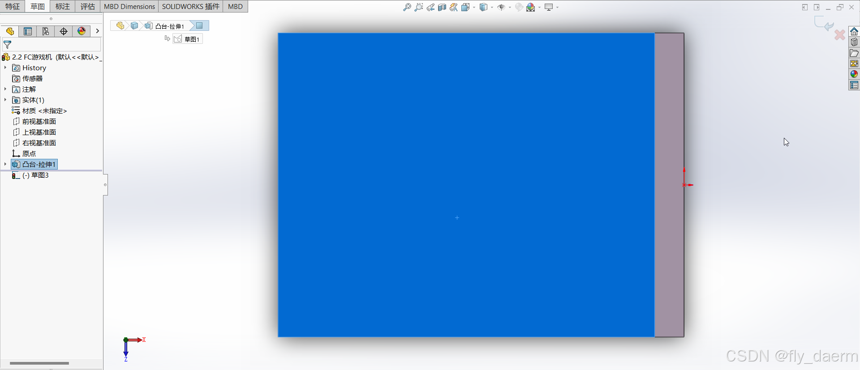Screen dimensions: 860x370
Task: Open the View Orientation dropdown arrow
Action: [x=474, y=8]
